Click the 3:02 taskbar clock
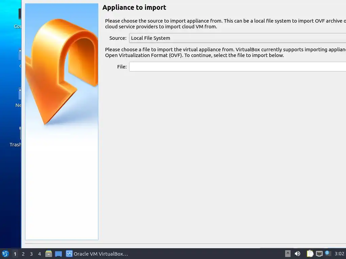Screen dimensions: 346x259 click(x=339, y=254)
